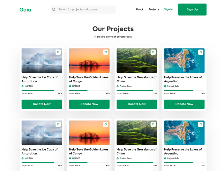Open the top-row sunset lake photo thumbnail
The height and width of the screenshot is (171, 223).
click(89, 61)
